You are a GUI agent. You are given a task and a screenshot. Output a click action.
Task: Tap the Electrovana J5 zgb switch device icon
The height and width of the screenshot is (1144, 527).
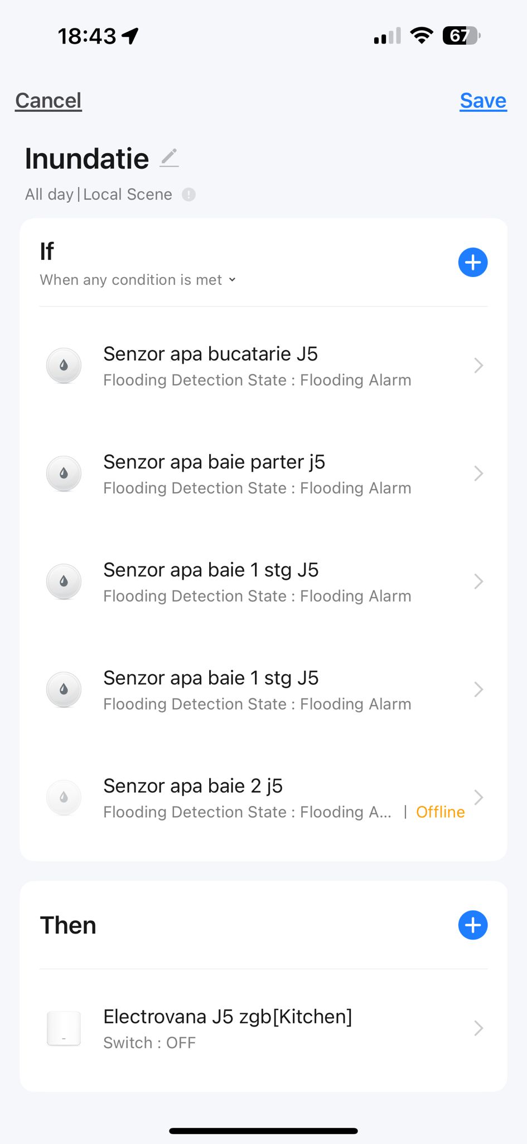pyautogui.click(x=64, y=1028)
